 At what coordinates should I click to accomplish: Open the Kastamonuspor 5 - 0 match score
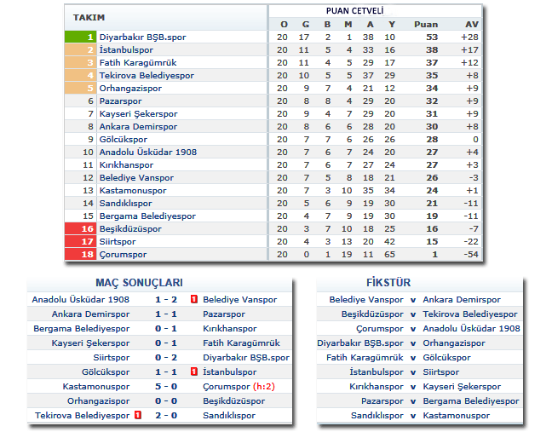tap(166, 387)
